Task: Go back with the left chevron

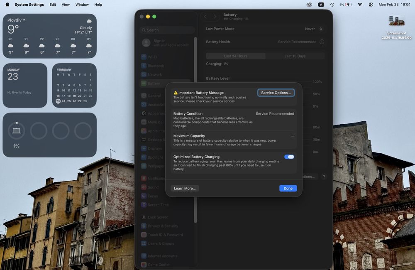Action: pos(205,17)
